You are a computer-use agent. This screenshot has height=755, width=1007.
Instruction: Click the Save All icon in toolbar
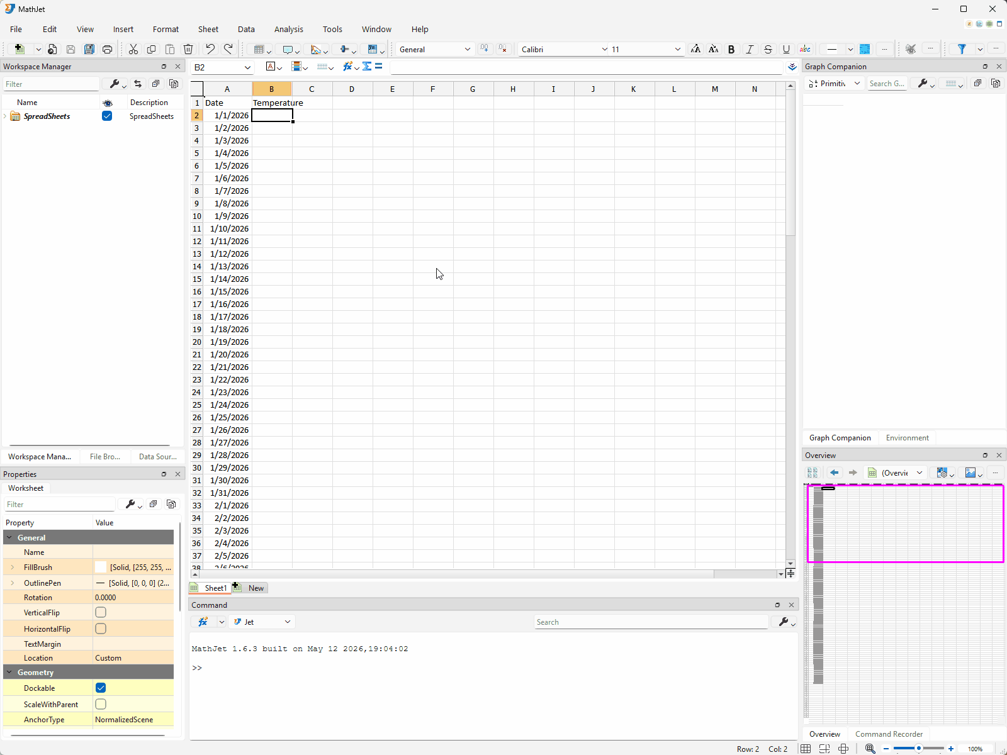89,49
